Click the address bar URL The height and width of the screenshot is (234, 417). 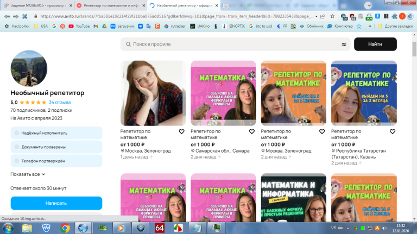click(x=177, y=16)
